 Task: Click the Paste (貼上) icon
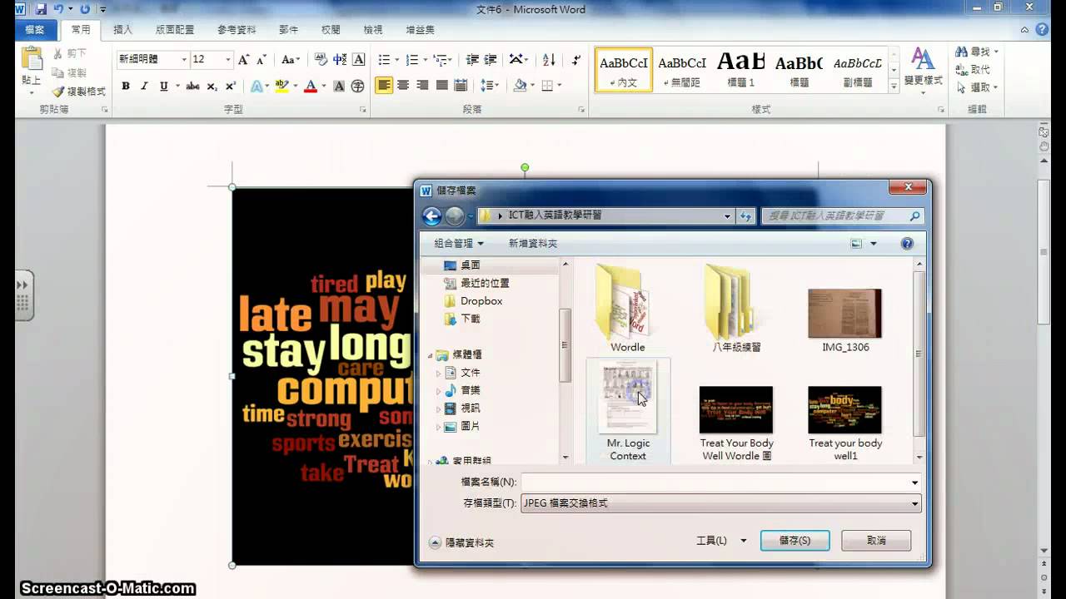(x=32, y=60)
